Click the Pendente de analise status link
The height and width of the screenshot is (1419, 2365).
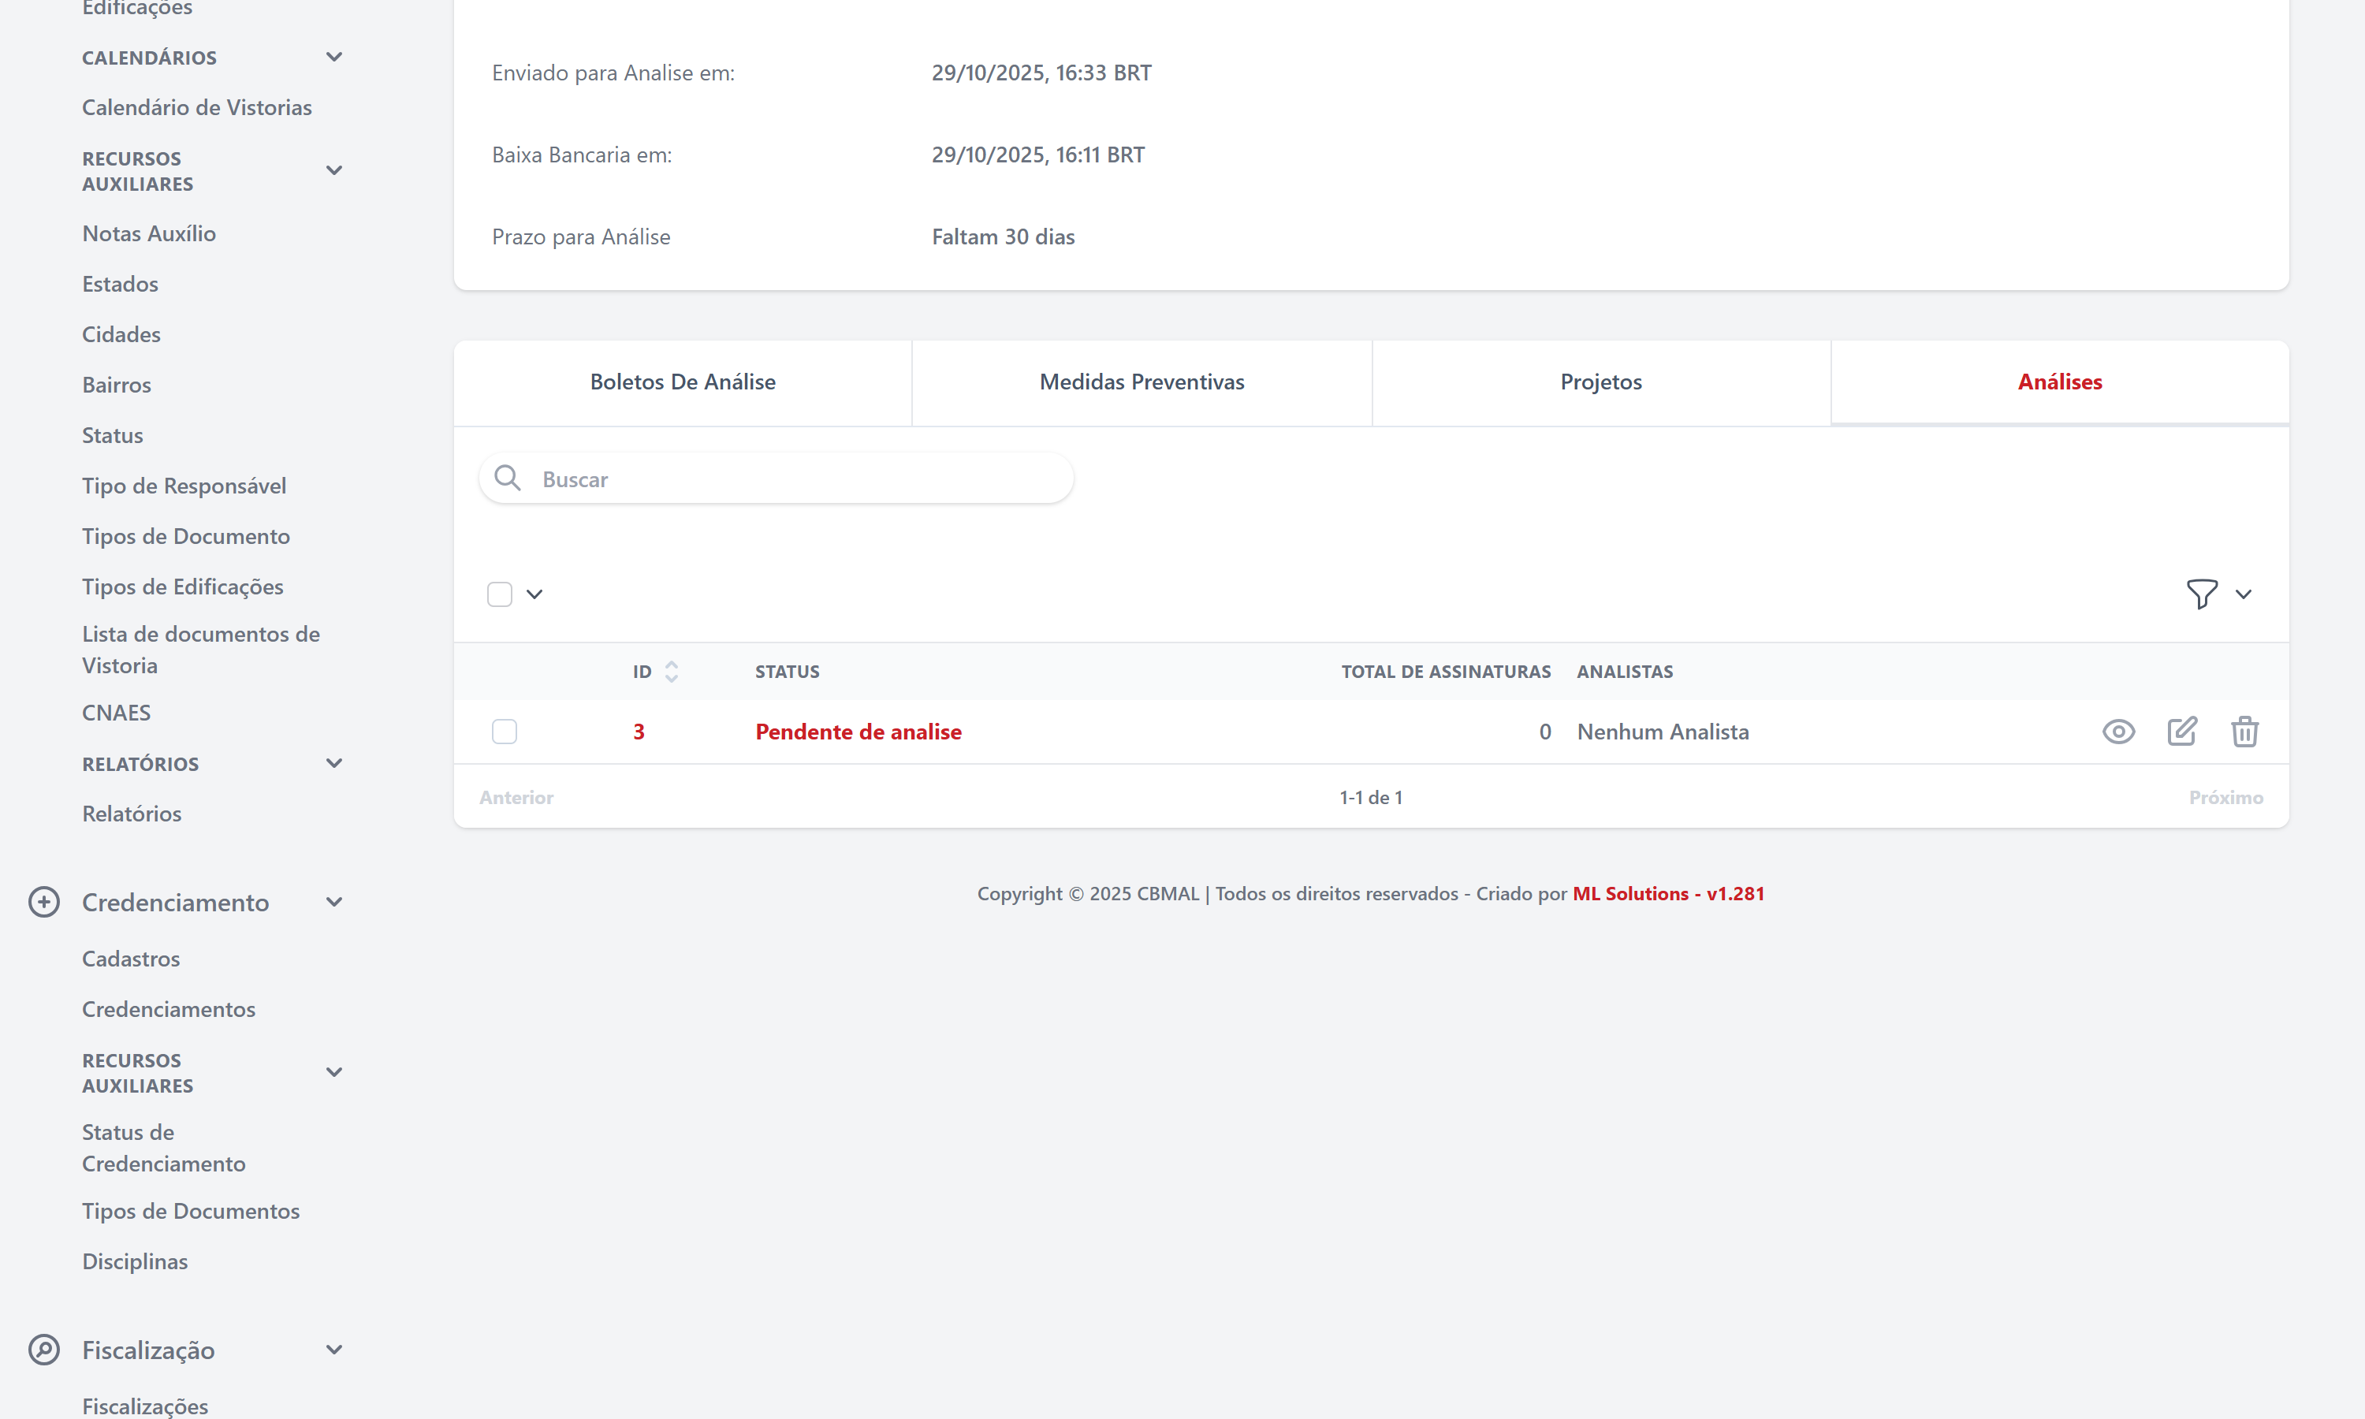[858, 732]
